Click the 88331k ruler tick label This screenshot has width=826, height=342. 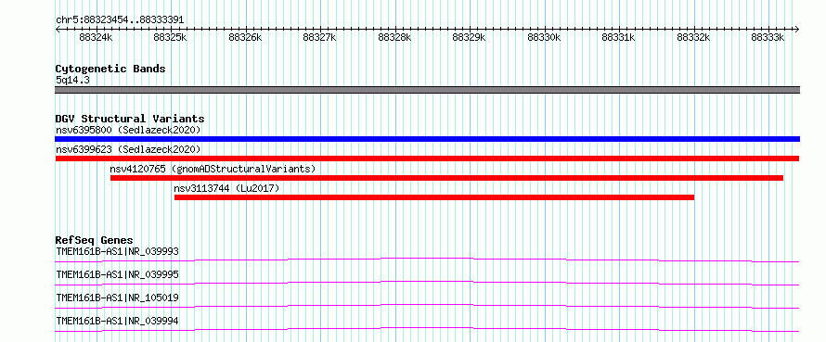(x=619, y=37)
